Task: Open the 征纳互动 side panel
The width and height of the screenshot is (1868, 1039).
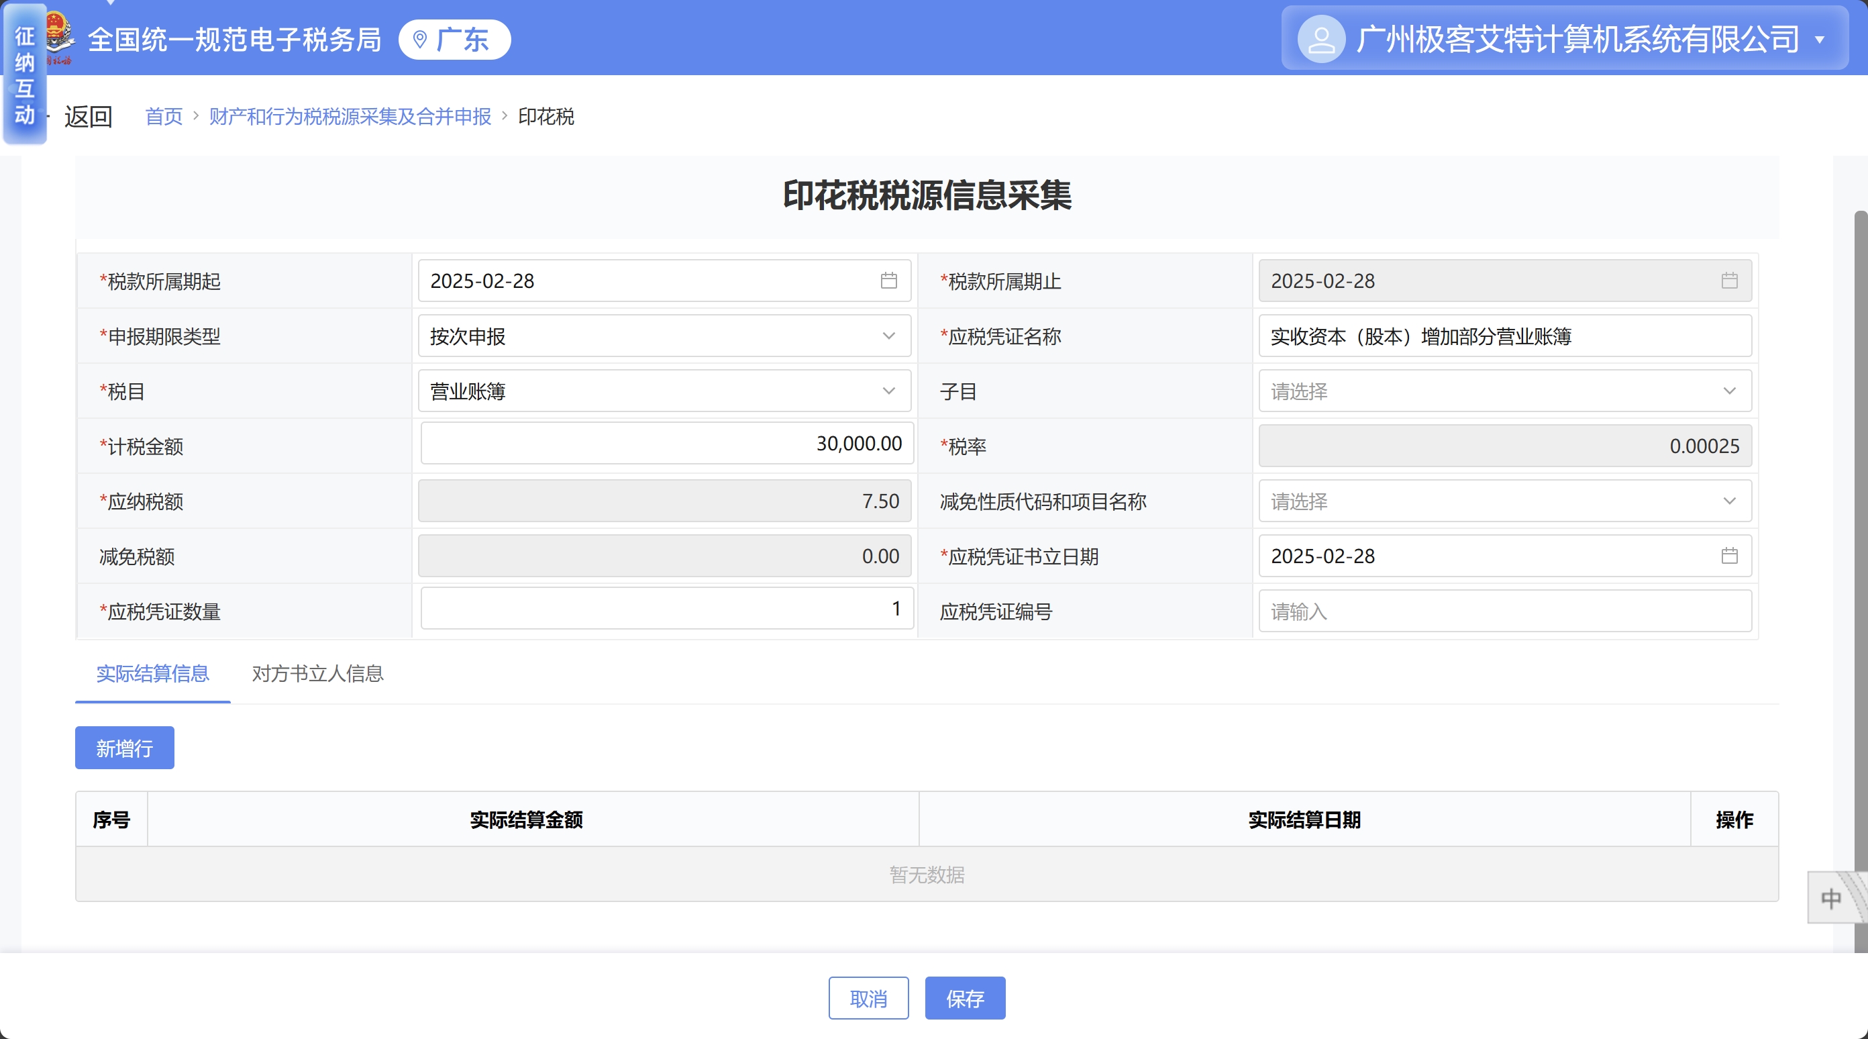Action: (25, 75)
